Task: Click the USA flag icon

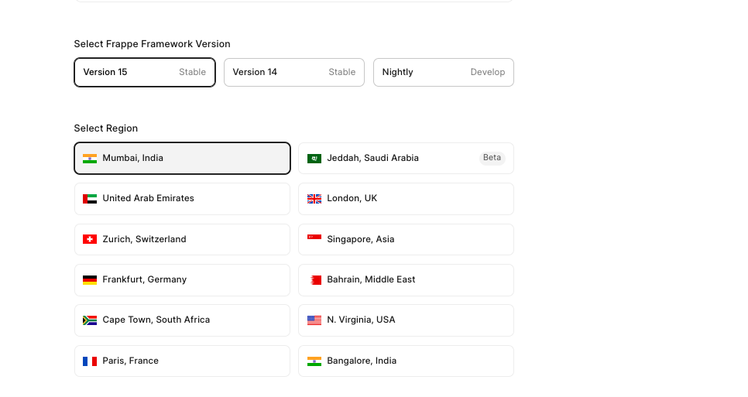Action: [x=314, y=320]
